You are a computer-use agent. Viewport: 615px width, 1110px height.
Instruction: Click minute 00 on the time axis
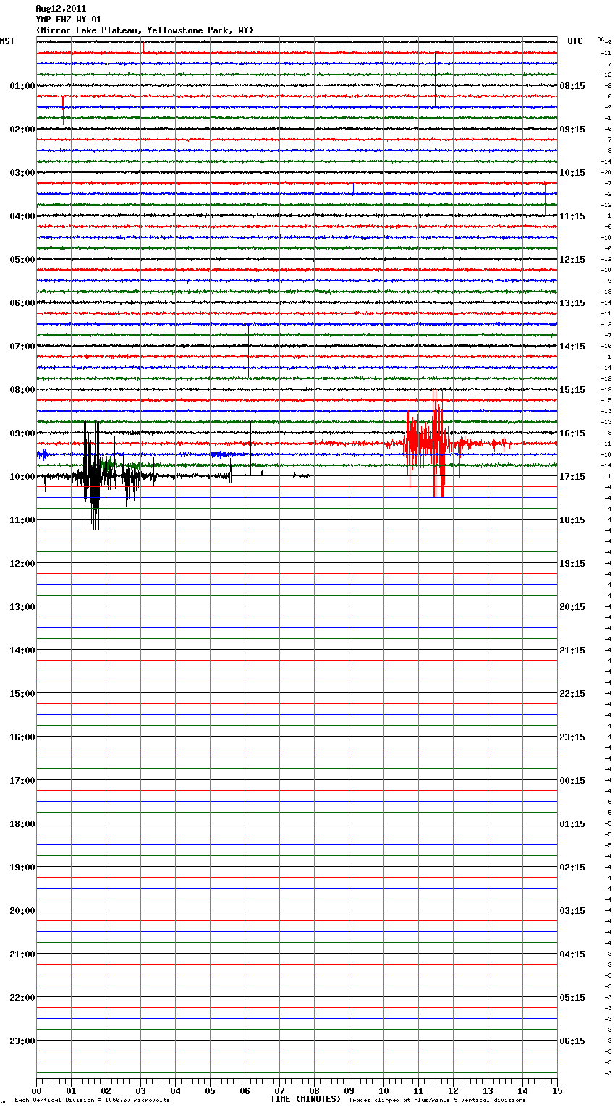click(x=36, y=1090)
